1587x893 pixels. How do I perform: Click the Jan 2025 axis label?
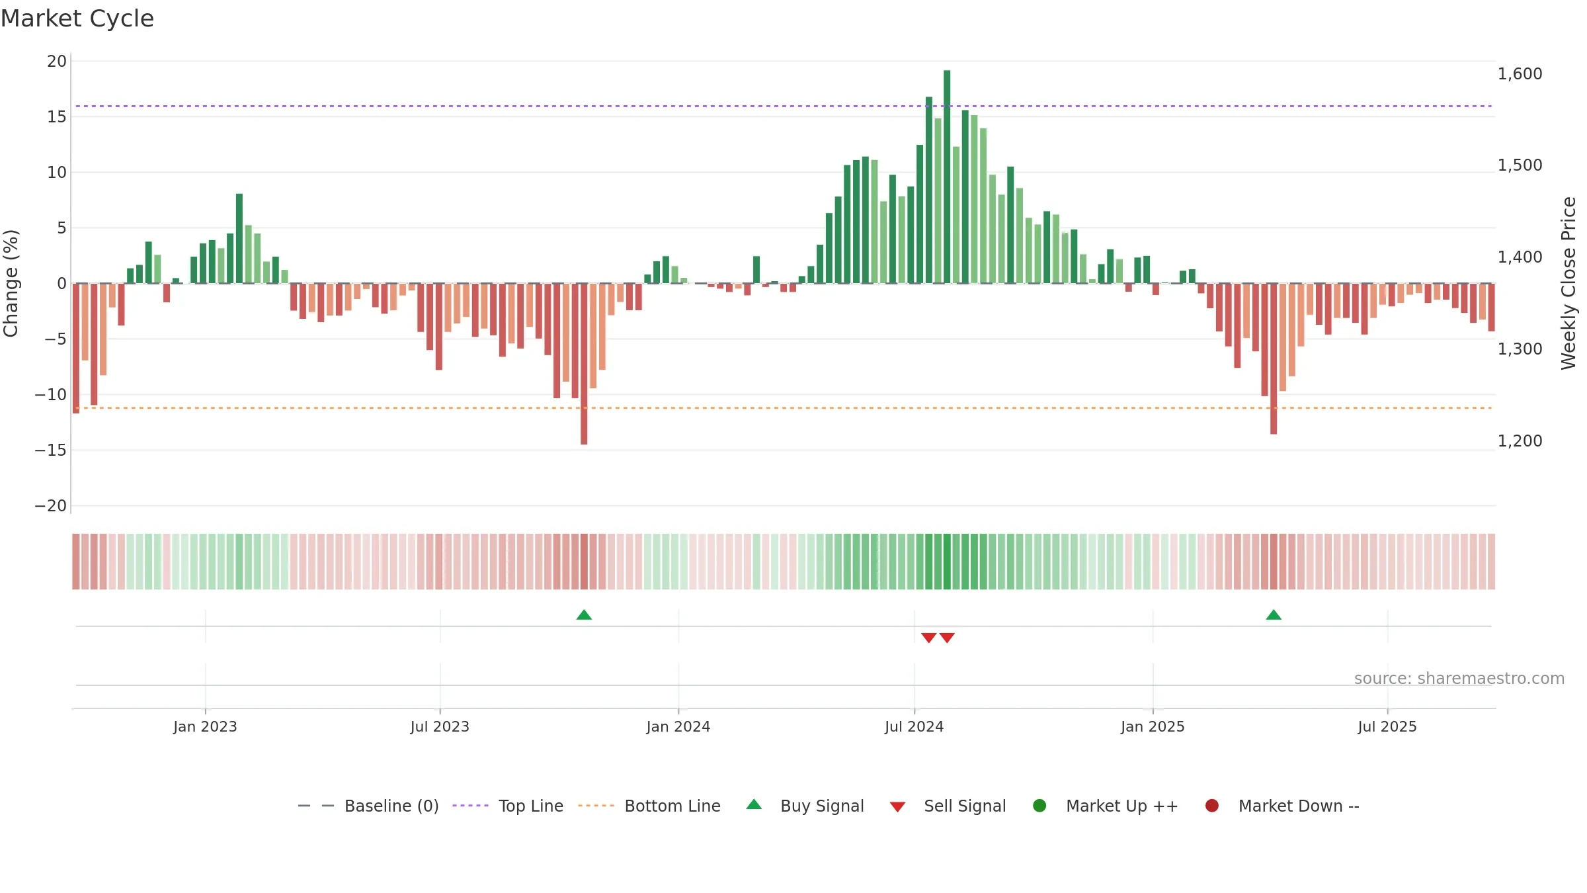[x=1153, y=726]
